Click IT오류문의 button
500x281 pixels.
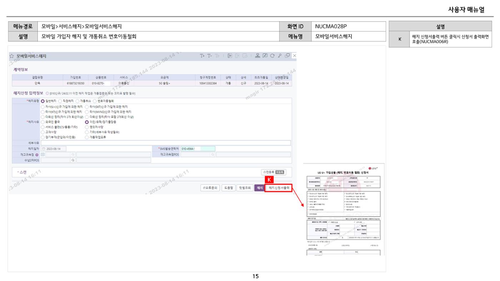coord(210,188)
